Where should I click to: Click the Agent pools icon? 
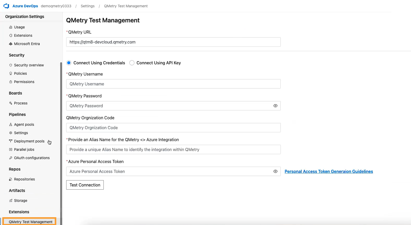click(11, 124)
